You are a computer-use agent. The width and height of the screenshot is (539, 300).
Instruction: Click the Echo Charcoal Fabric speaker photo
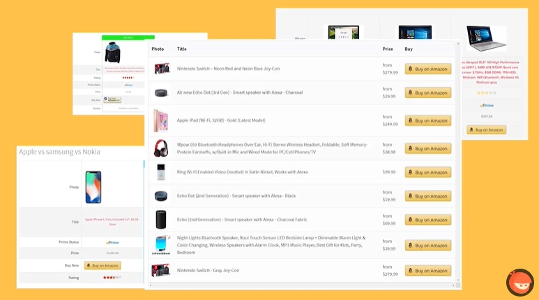click(x=161, y=220)
